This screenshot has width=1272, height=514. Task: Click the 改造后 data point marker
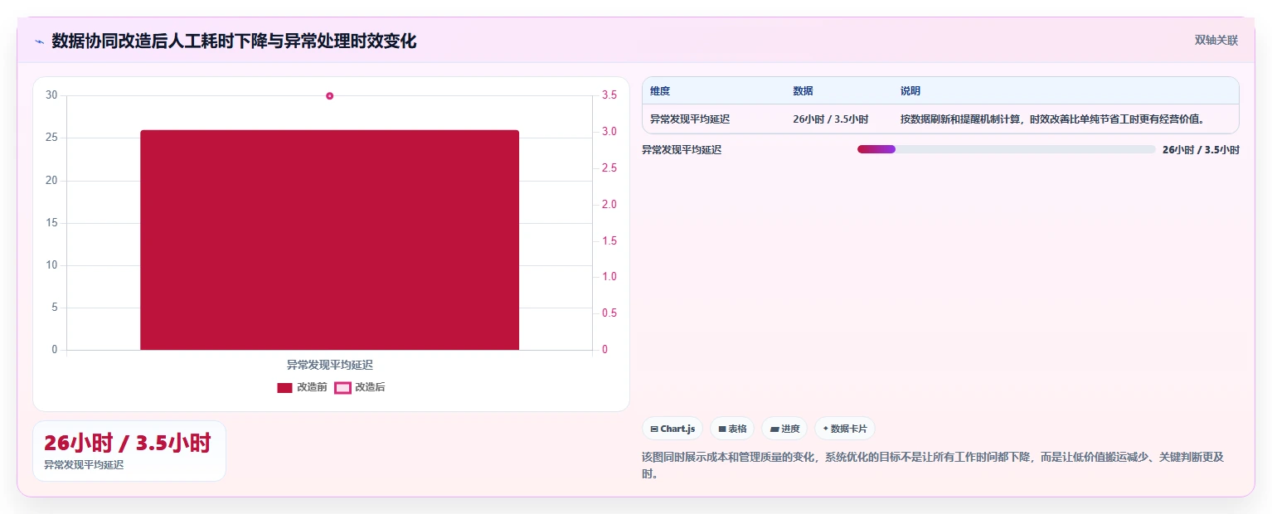coord(329,96)
